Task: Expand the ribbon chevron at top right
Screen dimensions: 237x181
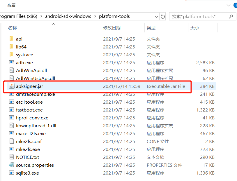Action: point(229,5)
